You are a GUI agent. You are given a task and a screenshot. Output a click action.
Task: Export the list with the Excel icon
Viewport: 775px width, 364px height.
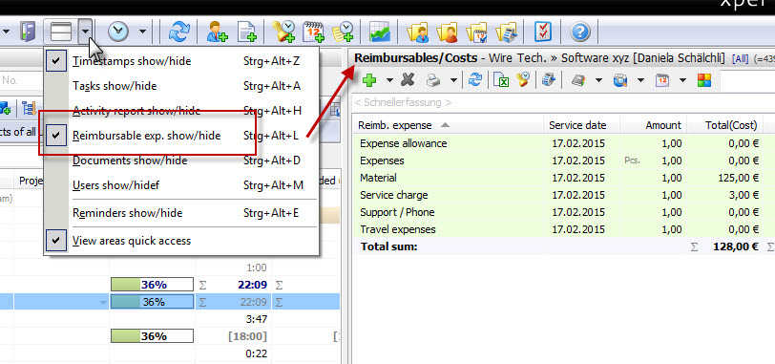(x=501, y=80)
